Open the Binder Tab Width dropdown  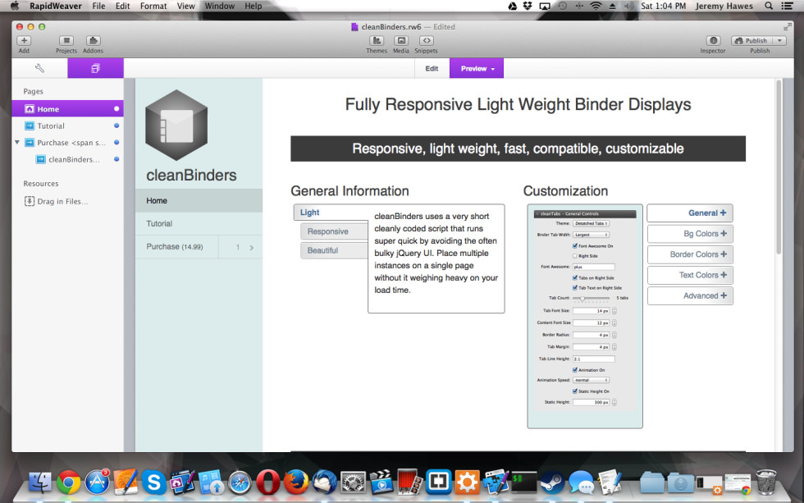click(591, 235)
